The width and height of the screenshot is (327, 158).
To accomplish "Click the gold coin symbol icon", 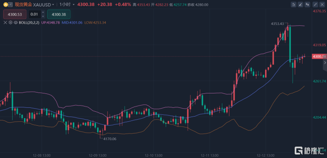I will click(x=6, y=4).
